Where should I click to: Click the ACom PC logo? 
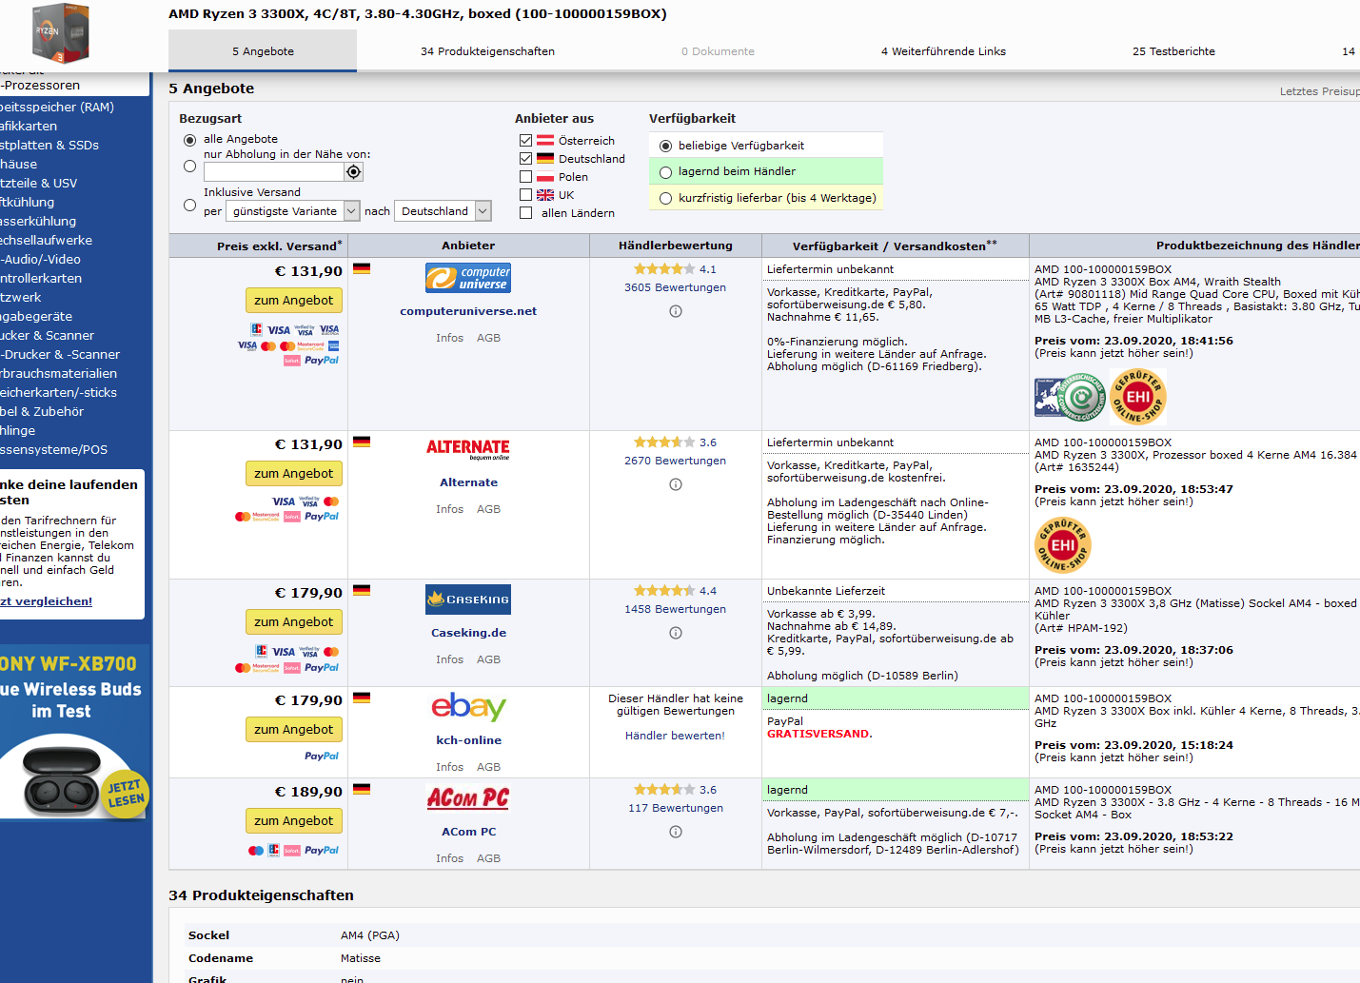tap(468, 797)
